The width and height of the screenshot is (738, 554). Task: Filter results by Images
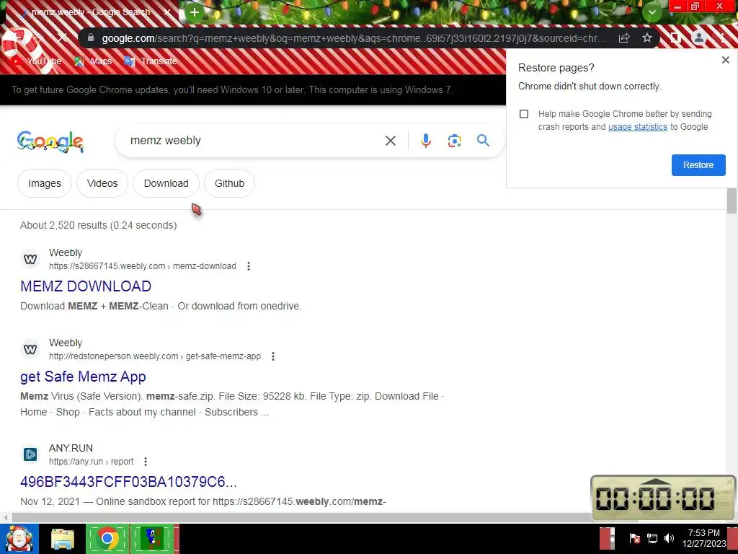pyautogui.click(x=45, y=183)
